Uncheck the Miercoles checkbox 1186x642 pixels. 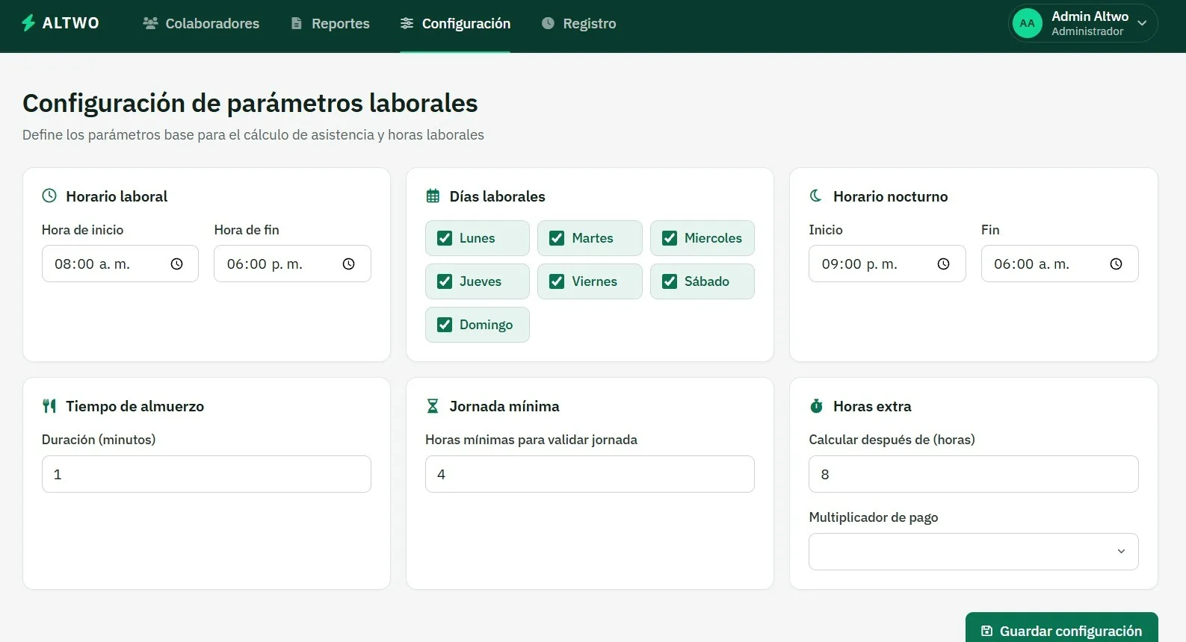point(670,238)
